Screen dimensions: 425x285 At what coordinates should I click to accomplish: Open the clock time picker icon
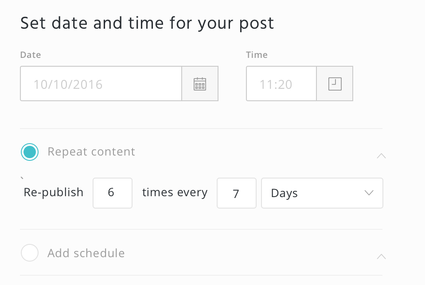[335, 84]
